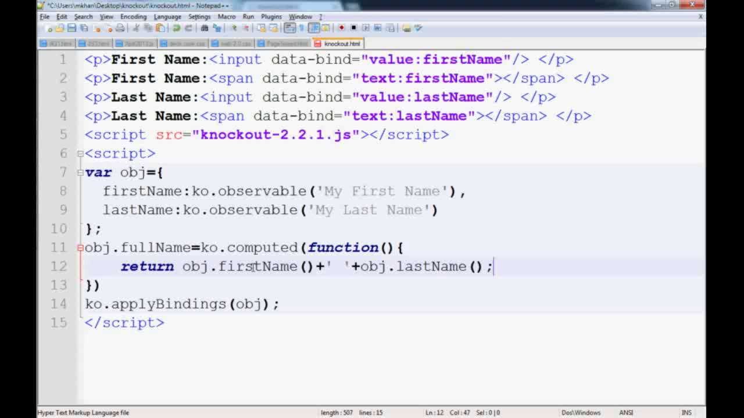
Task: Click the Paste clipboard icon
Action: point(160,28)
